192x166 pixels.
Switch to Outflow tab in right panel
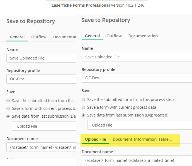click(114, 36)
